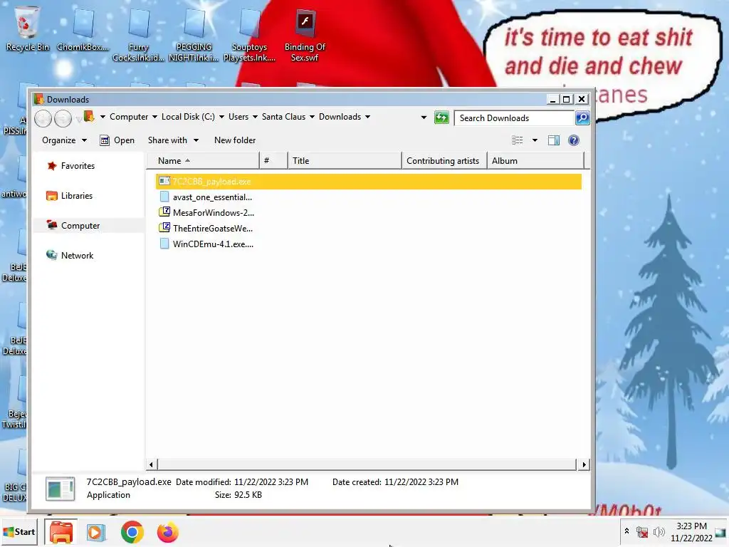729x547 pixels.
Task: Close the Downloads window
Action: tap(582, 100)
